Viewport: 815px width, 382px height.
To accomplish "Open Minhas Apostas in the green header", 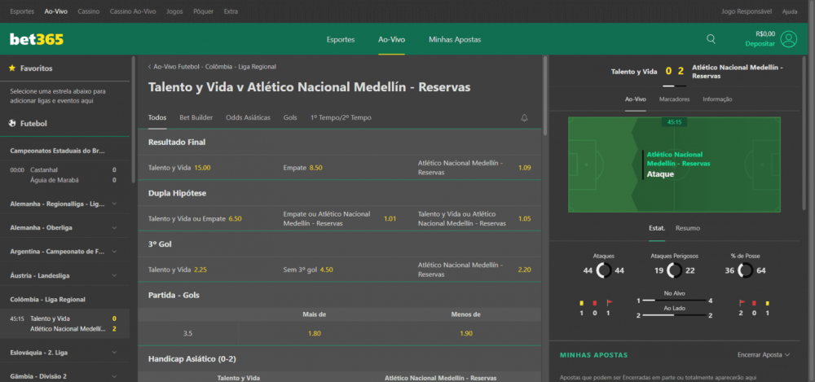I will point(455,39).
